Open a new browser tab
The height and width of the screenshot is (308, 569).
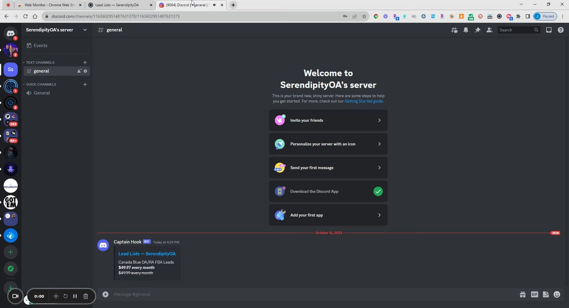click(x=233, y=5)
